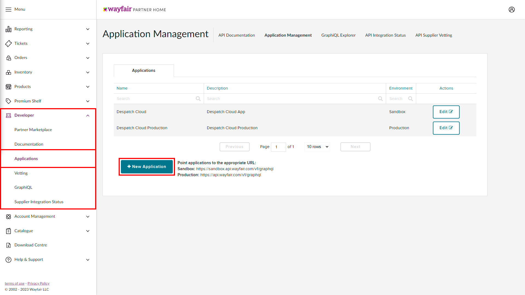Expand the Inventory menu chevron
This screenshot has width=525, height=295.
(x=88, y=72)
